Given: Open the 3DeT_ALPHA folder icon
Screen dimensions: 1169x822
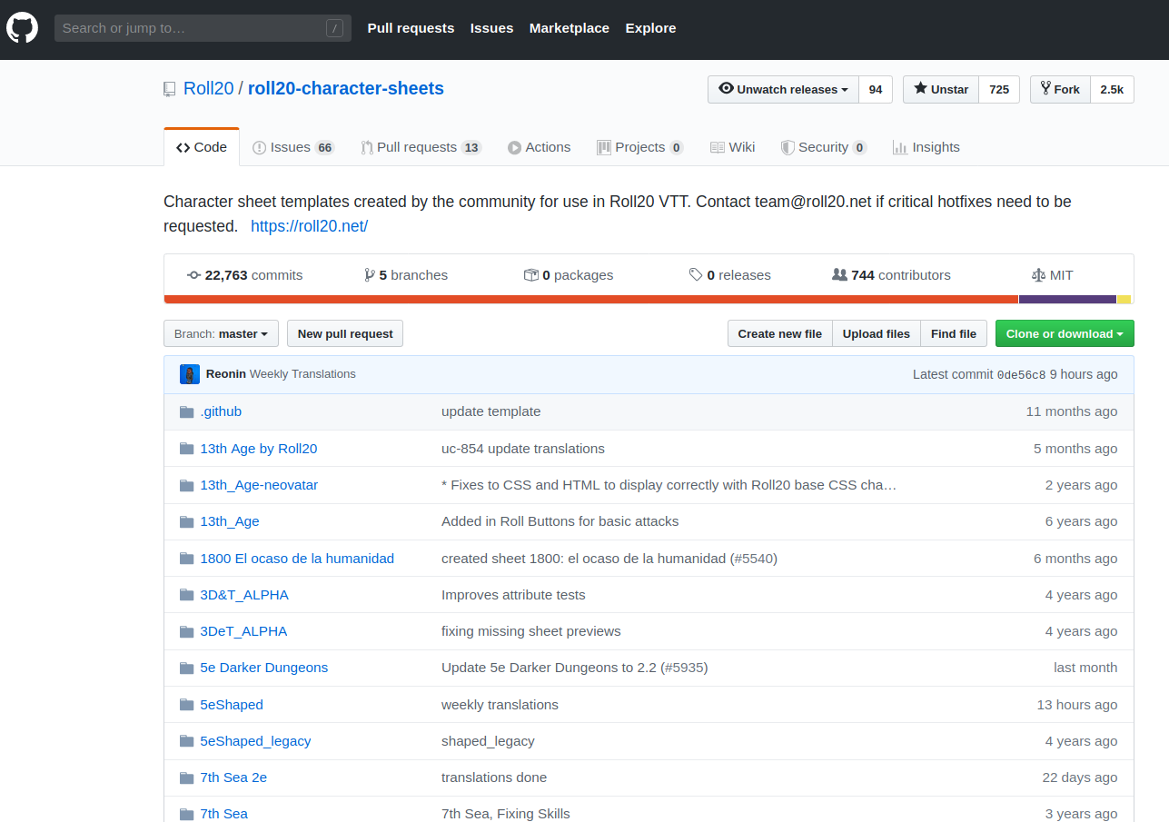Looking at the screenshot, I should (x=187, y=631).
